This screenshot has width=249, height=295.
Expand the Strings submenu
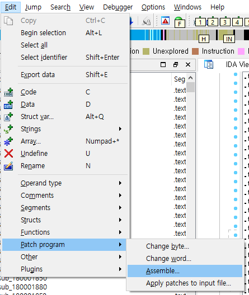point(120,129)
